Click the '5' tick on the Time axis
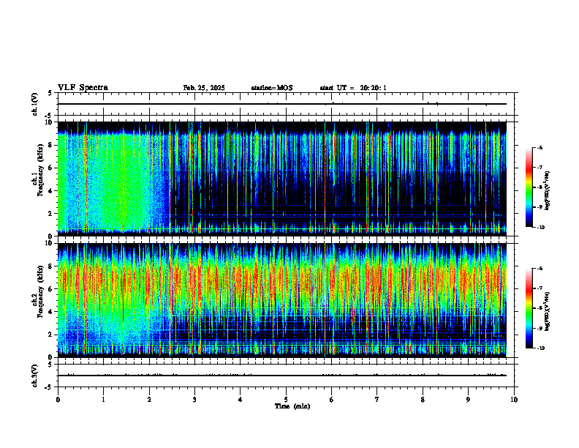 point(286,400)
